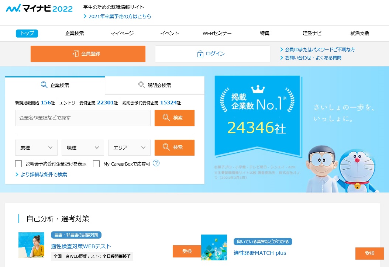Check My CareerBoxで応募可 checkbox

point(96,164)
